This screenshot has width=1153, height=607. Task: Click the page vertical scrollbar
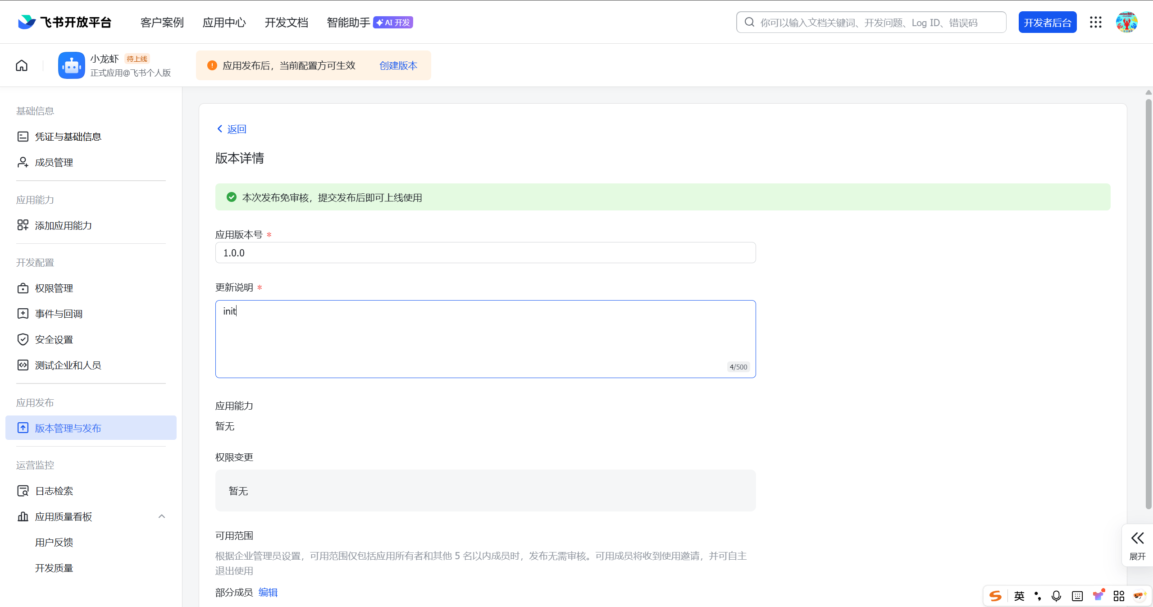pos(1148,302)
